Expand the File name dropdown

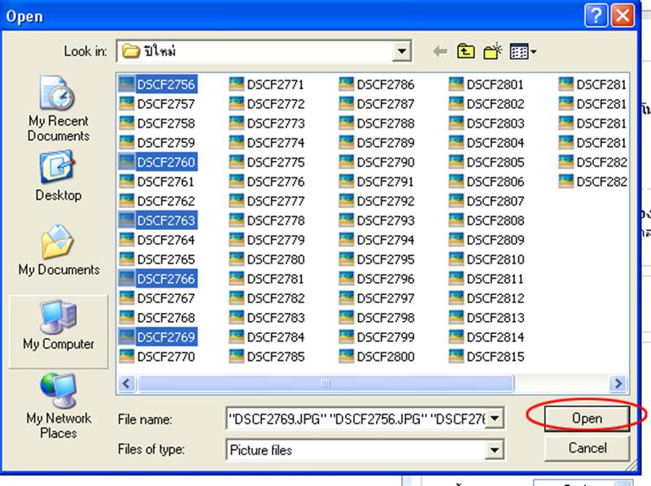495,419
